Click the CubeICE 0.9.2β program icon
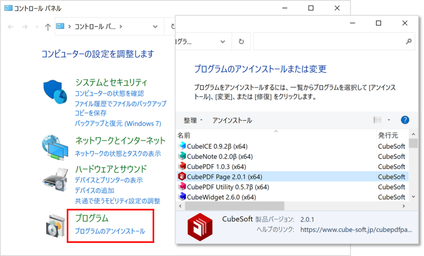 (x=182, y=146)
